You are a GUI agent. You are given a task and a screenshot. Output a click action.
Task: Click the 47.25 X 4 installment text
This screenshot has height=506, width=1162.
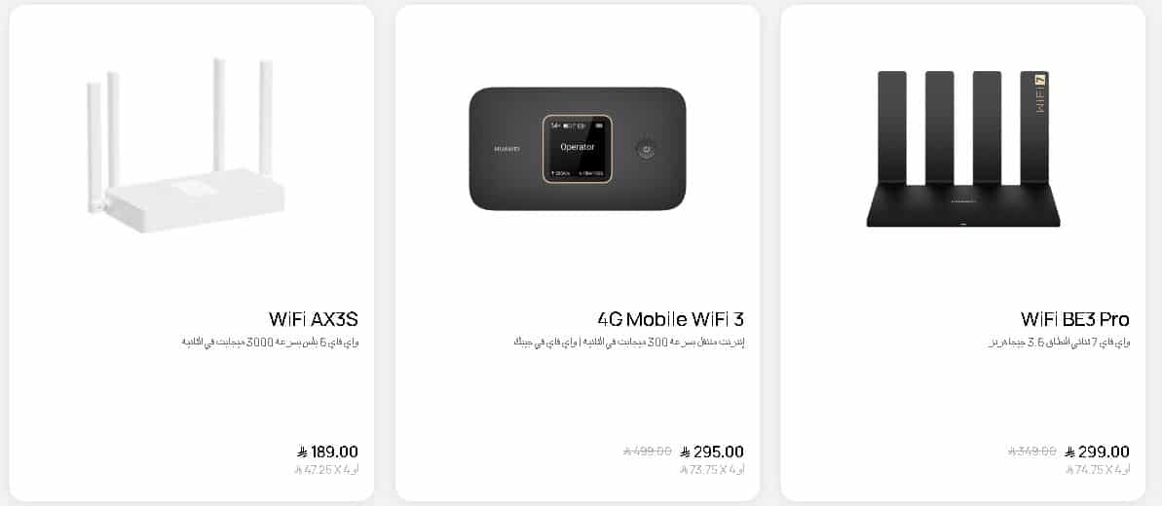click(326, 470)
